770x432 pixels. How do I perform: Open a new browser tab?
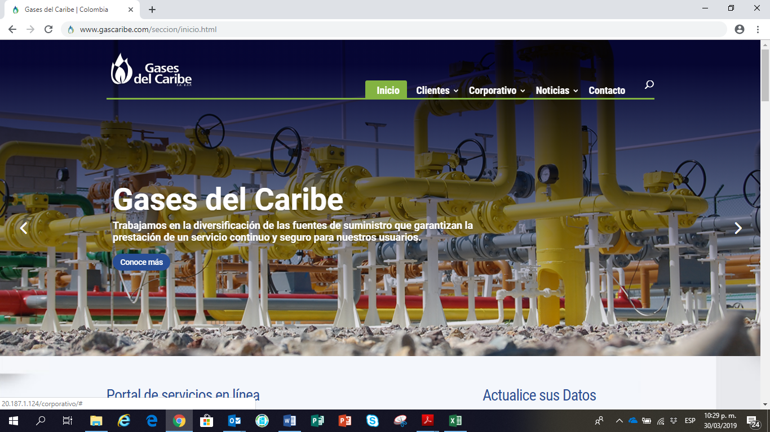coord(152,10)
